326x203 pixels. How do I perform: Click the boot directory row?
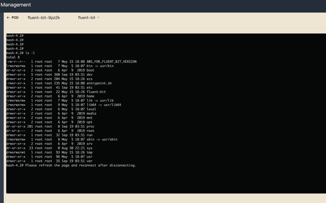point(50,70)
